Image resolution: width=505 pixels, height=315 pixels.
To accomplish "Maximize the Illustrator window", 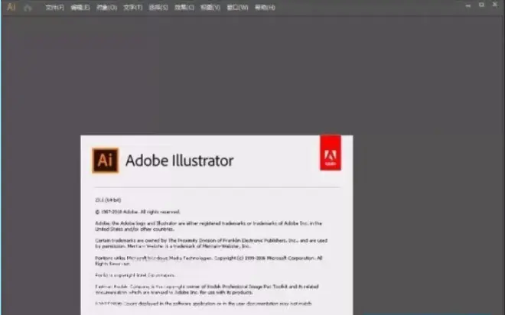I will click(x=481, y=5).
